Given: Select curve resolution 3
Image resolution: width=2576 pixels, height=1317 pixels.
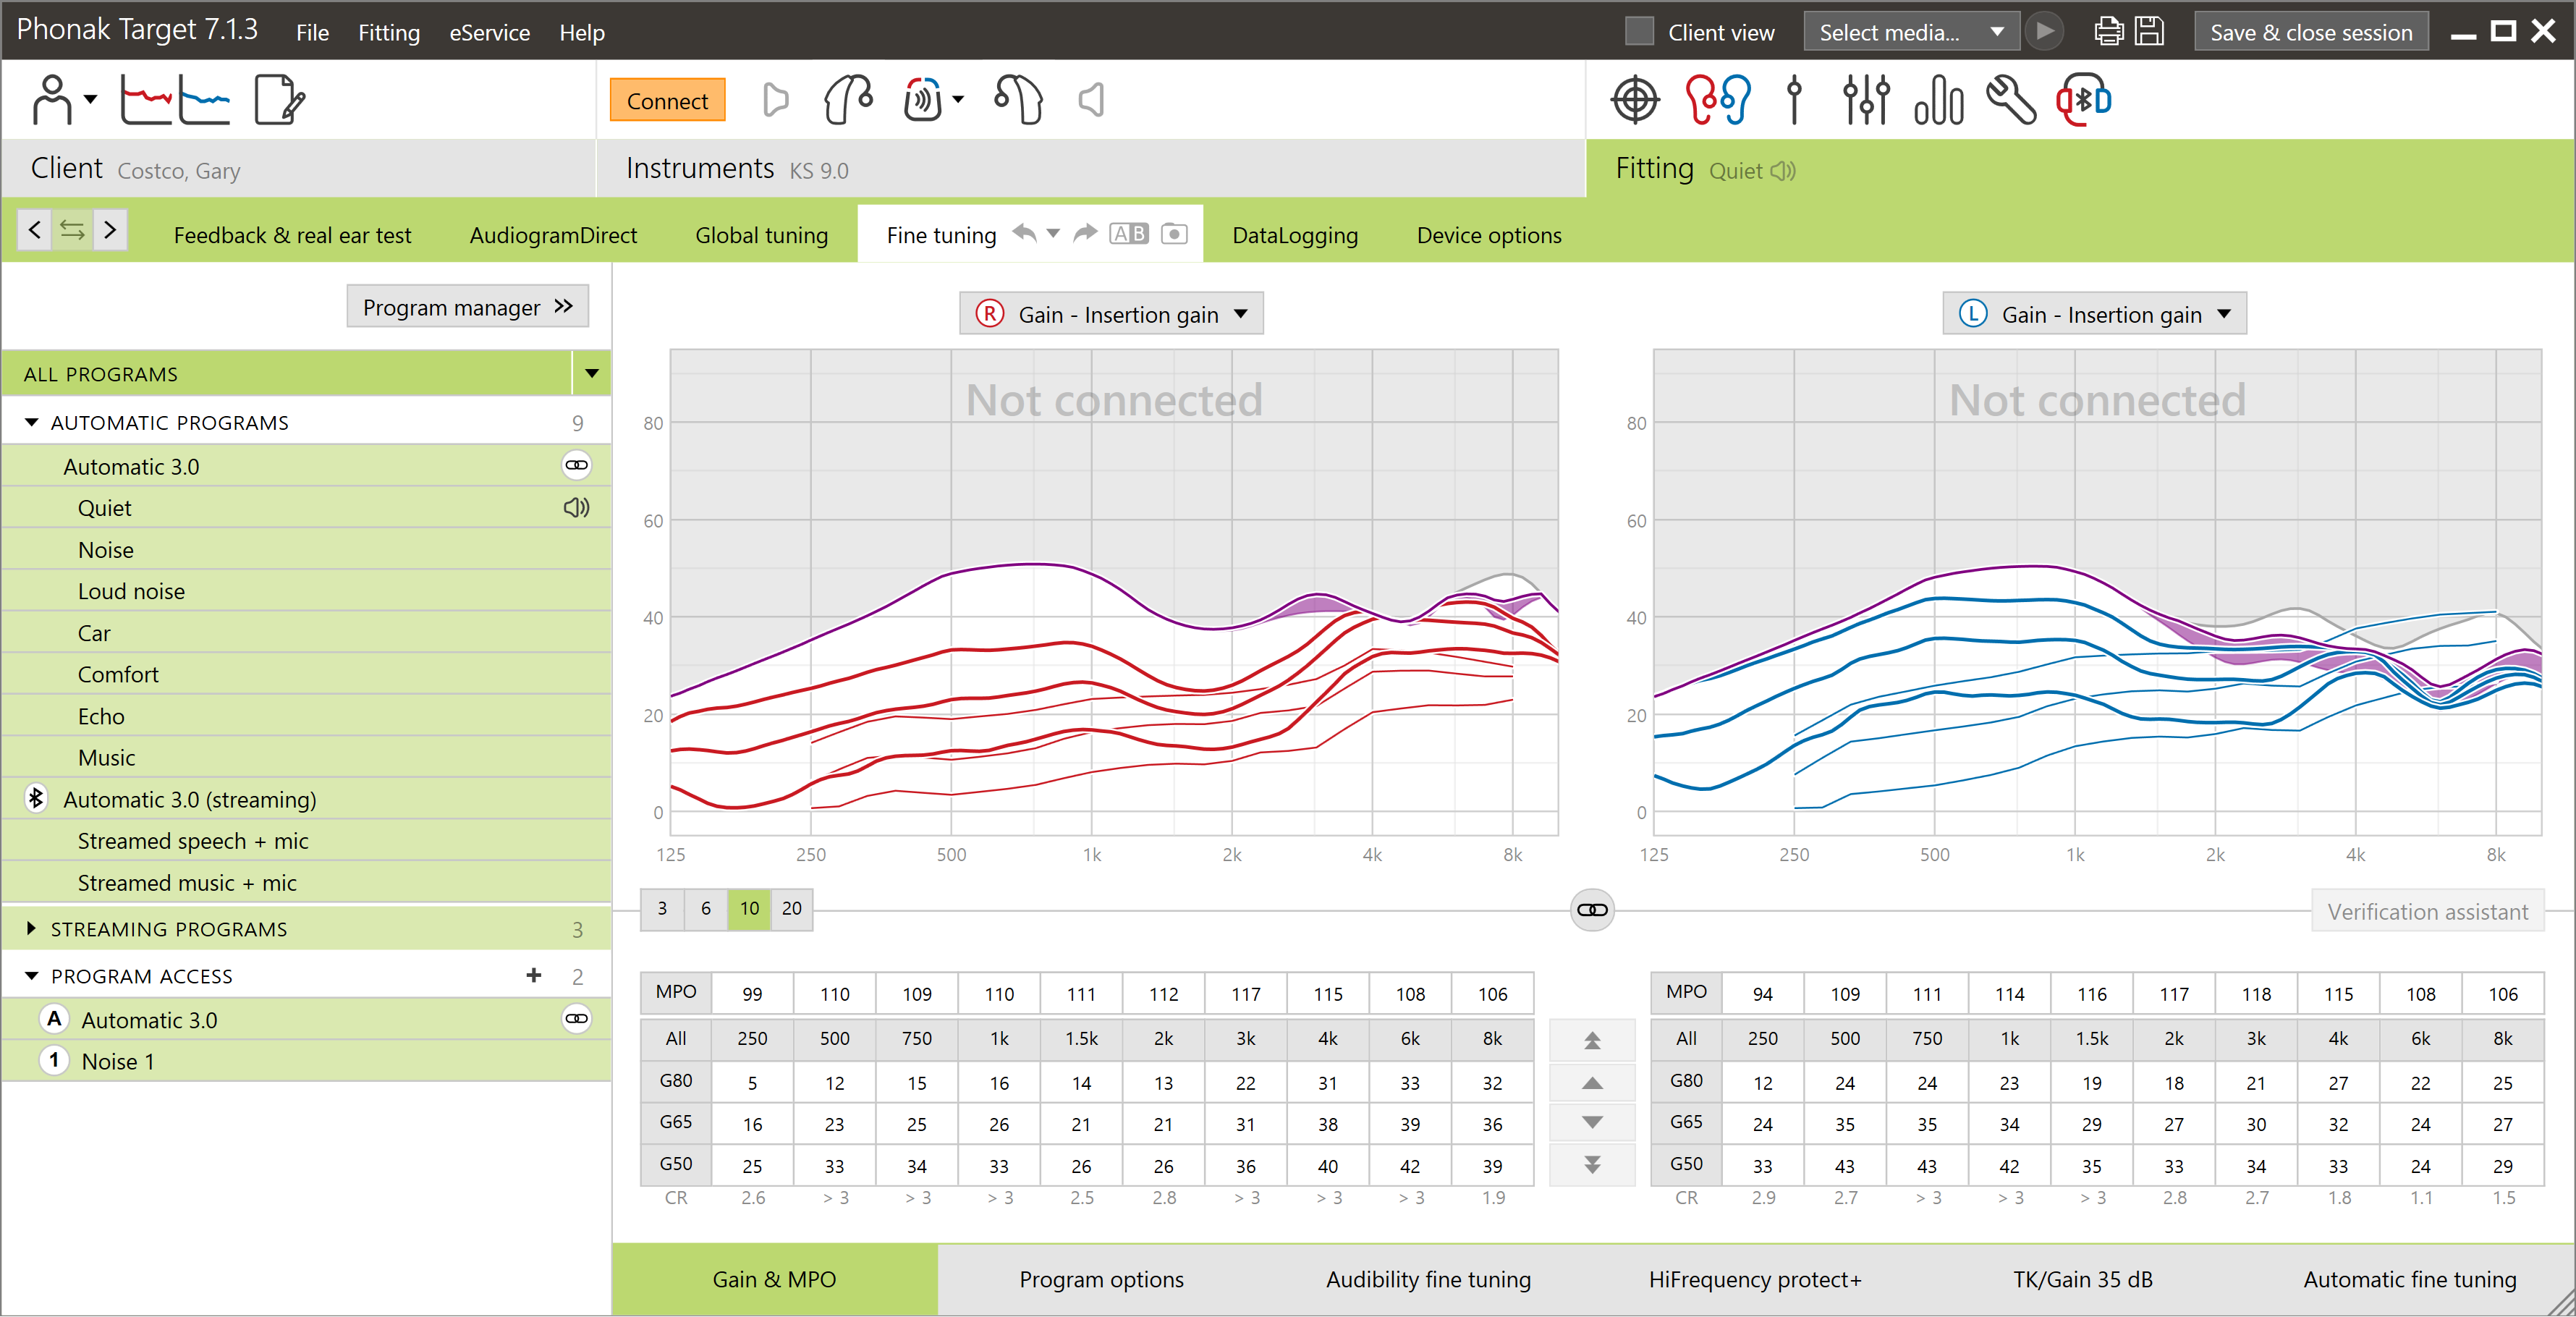Looking at the screenshot, I should tap(662, 909).
